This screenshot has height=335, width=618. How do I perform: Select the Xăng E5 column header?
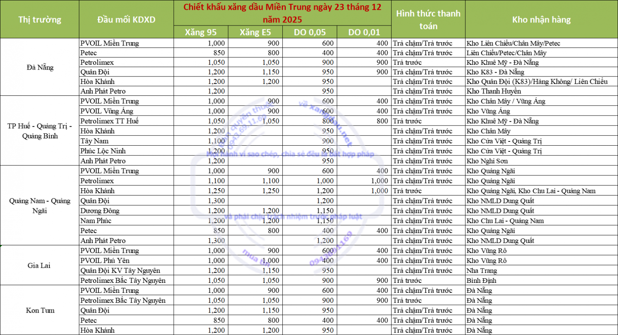[x=255, y=32]
